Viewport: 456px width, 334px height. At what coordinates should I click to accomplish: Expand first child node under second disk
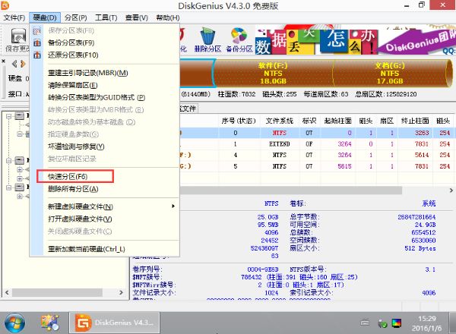[x=20, y=169]
